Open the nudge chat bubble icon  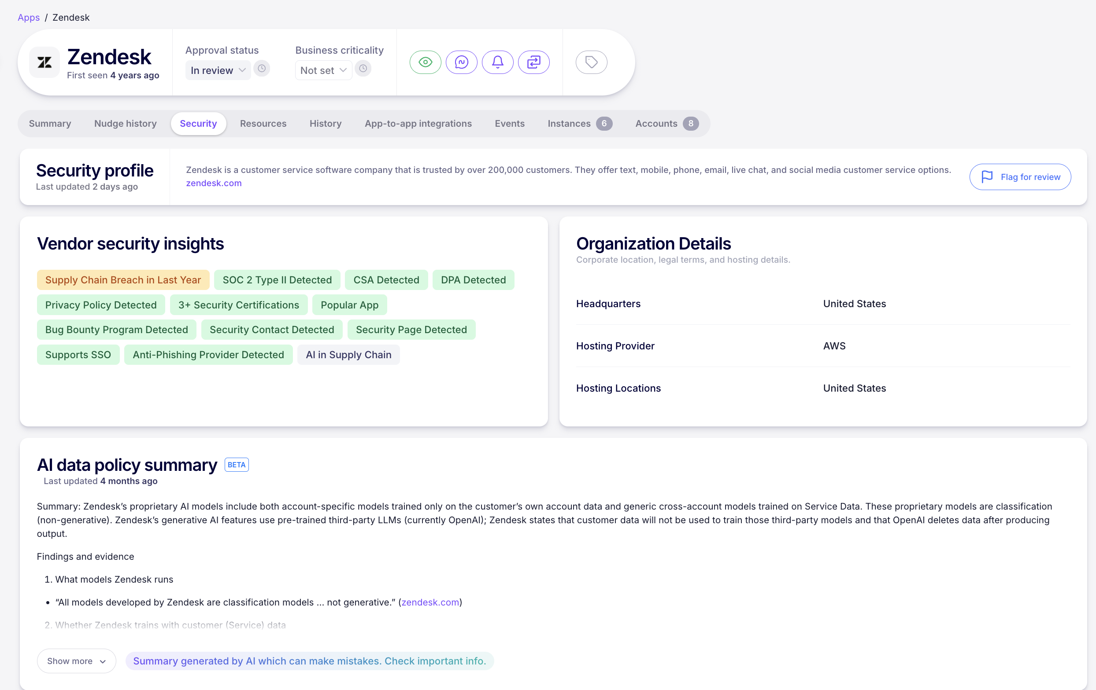point(462,62)
